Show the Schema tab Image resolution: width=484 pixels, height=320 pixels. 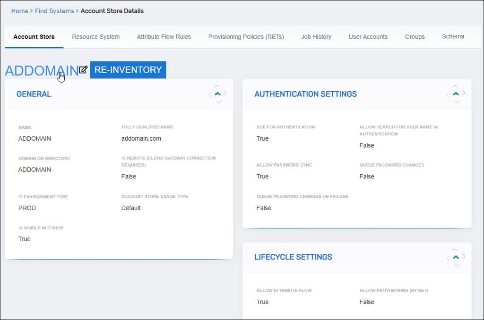click(x=453, y=36)
